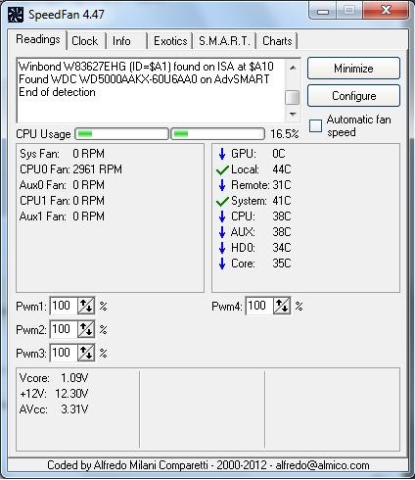Click the blue arrow beside Remote temperature
The width and height of the screenshot is (415, 480).
pyautogui.click(x=222, y=185)
